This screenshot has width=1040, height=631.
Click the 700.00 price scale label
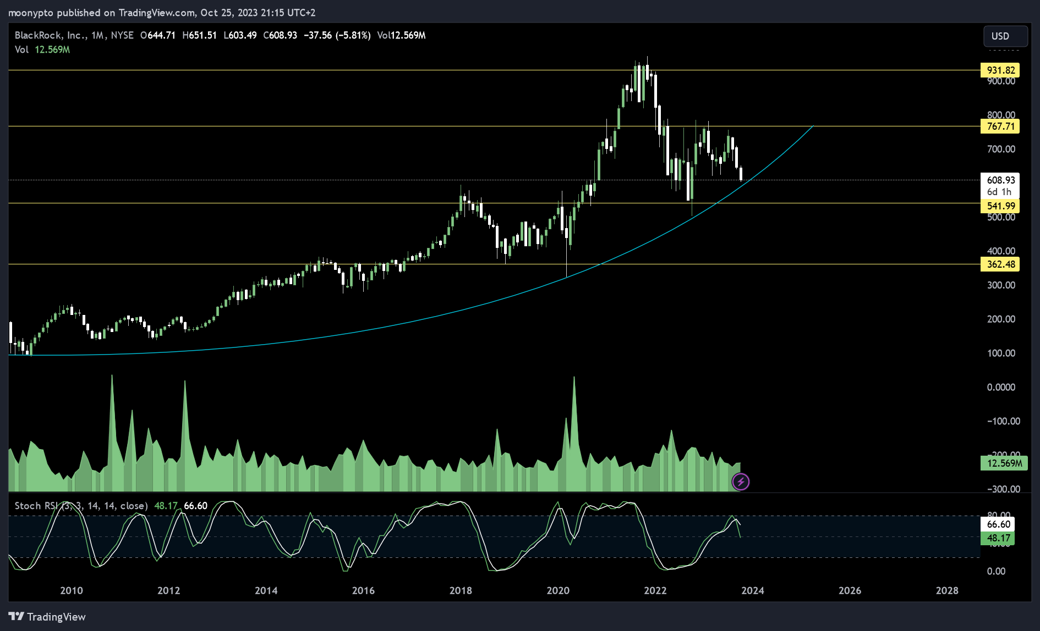(1001, 150)
